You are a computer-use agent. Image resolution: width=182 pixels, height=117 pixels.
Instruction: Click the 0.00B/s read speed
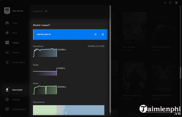click(61, 68)
